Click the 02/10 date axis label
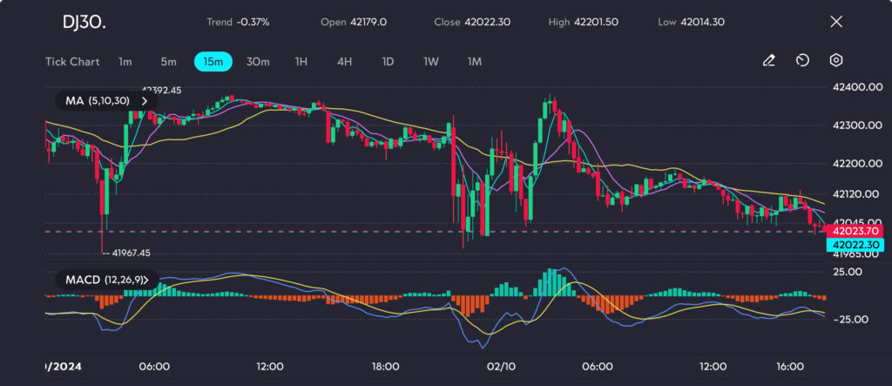Viewport: 892px width, 386px height. pyautogui.click(x=501, y=367)
